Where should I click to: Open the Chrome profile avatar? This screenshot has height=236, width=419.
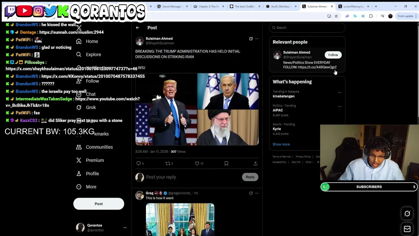click(x=390, y=16)
